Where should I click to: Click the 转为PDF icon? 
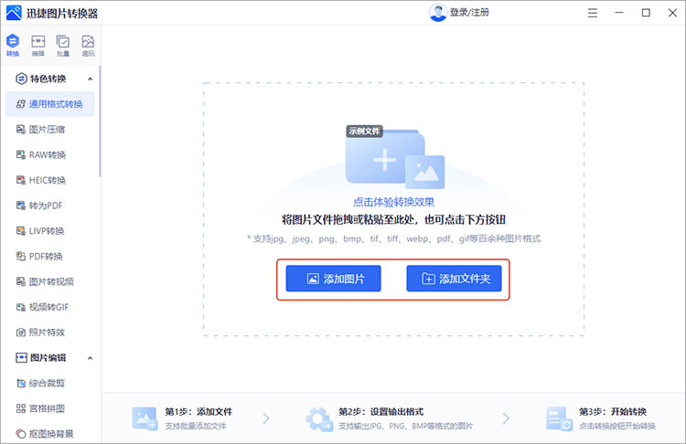pos(20,206)
